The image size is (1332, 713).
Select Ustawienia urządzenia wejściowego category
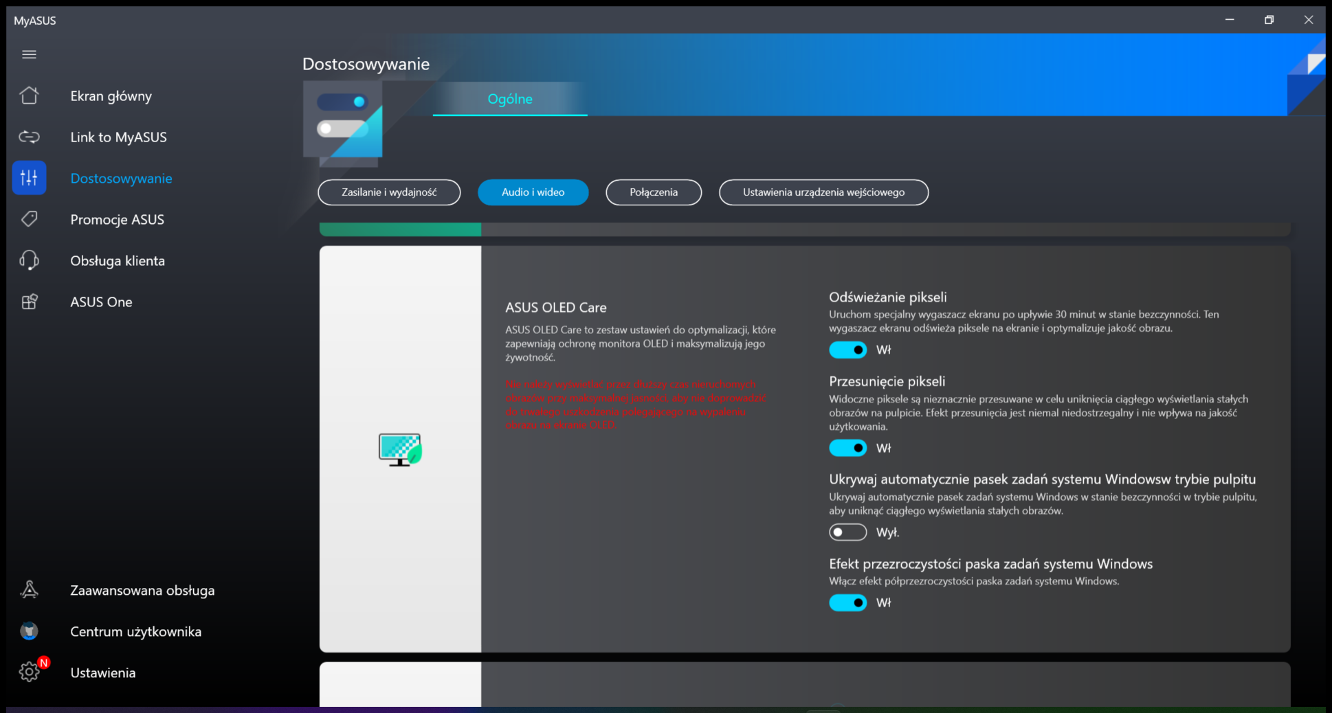(823, 192)
